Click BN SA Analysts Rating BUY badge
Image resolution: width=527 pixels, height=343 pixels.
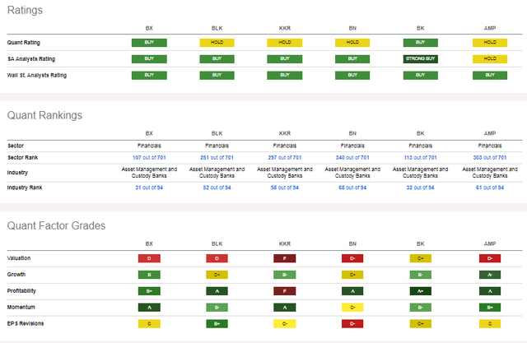352,59
